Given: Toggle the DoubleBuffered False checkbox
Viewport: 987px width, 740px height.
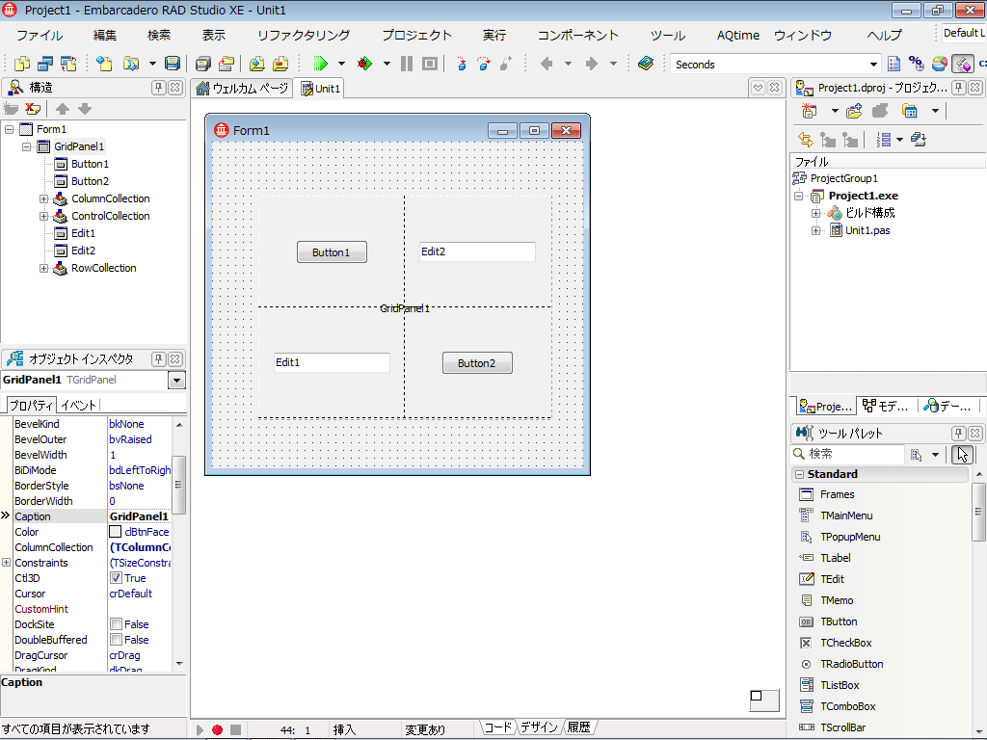Looking at the screenshot, I should (116, 640).
